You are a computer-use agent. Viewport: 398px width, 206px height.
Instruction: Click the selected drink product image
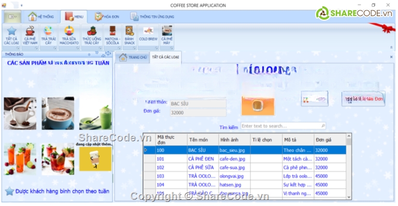click(258, 106)
